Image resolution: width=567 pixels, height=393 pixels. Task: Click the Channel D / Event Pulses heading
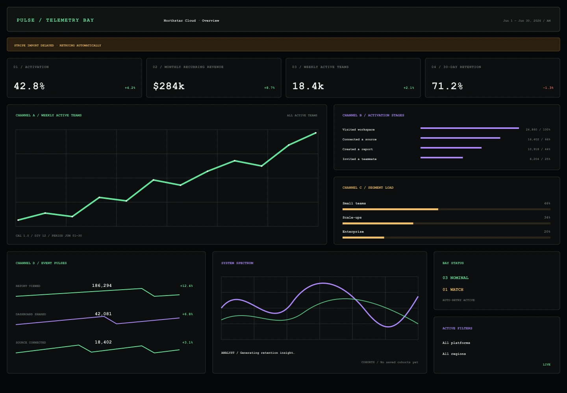tap(41, 263)
